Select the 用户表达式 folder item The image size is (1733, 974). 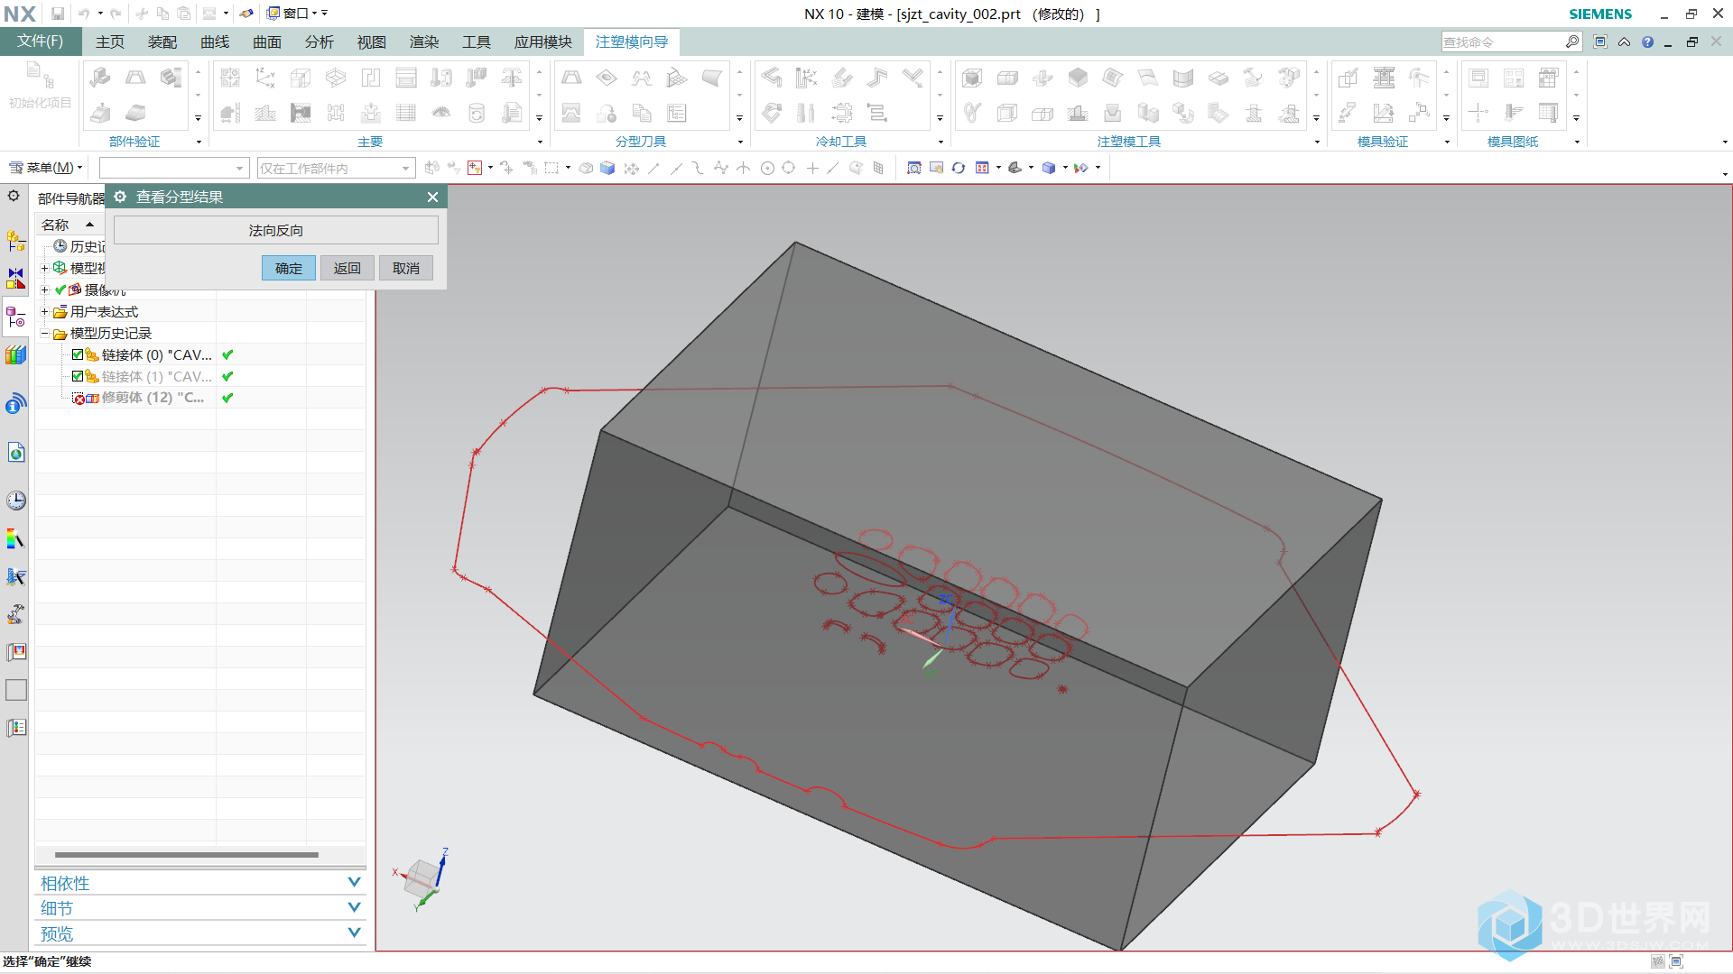96,311
